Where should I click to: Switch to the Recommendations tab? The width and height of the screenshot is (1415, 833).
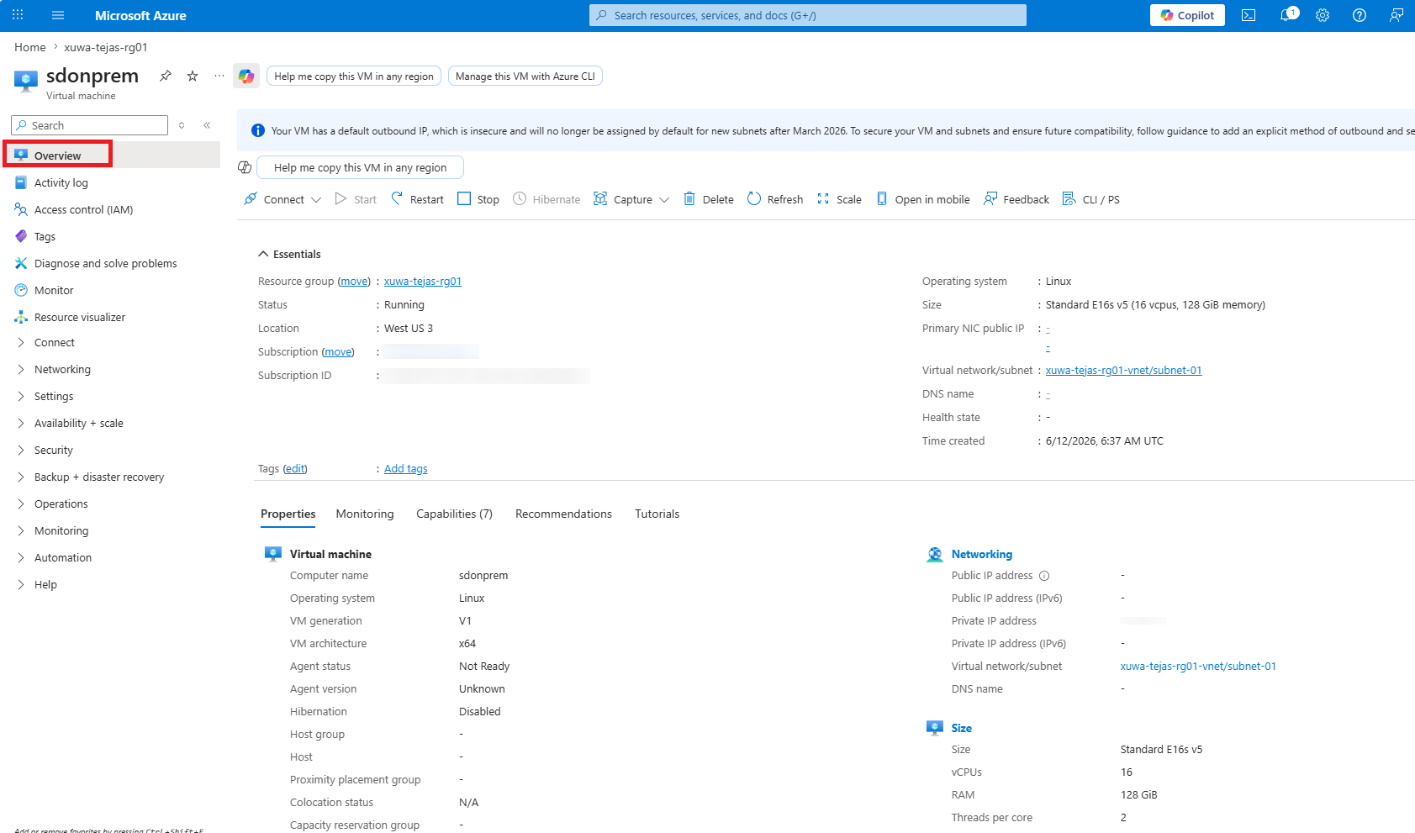click(564, 514)
